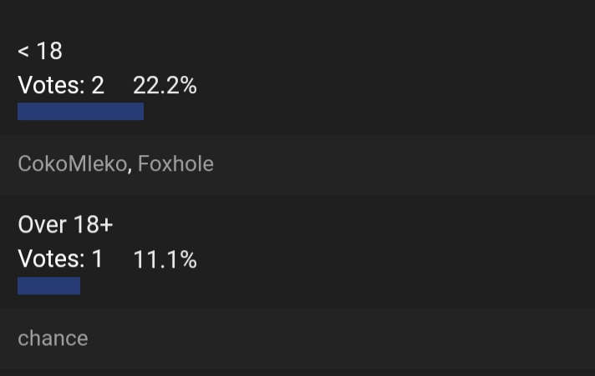Open voter Foxhole's profile
Image resolution: width=595 pixels, height=376 pixels.
[x=175, y=163]
